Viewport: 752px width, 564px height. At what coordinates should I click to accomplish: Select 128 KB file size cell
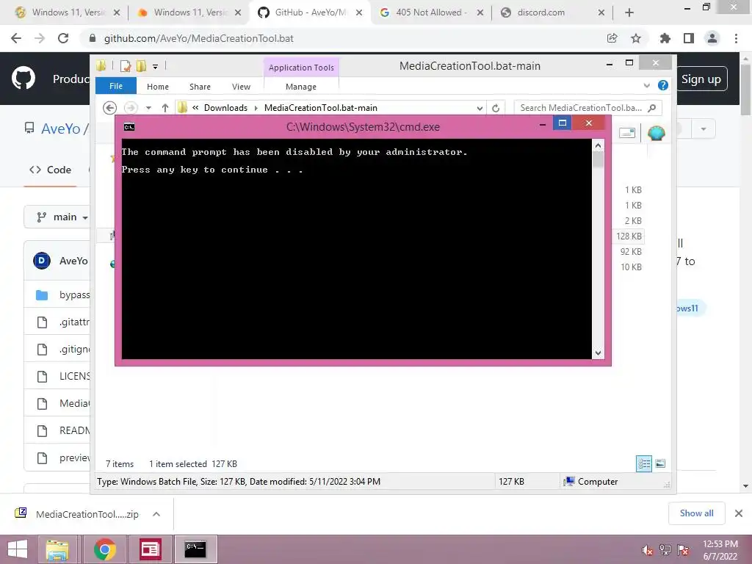(629, 236)
